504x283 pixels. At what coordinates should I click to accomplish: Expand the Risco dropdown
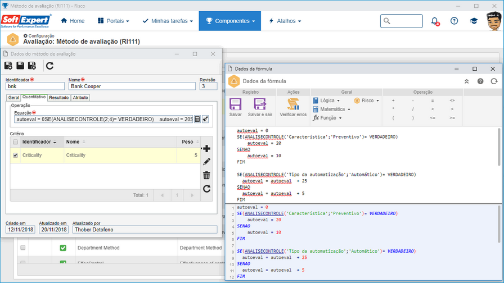click(366, 101)
